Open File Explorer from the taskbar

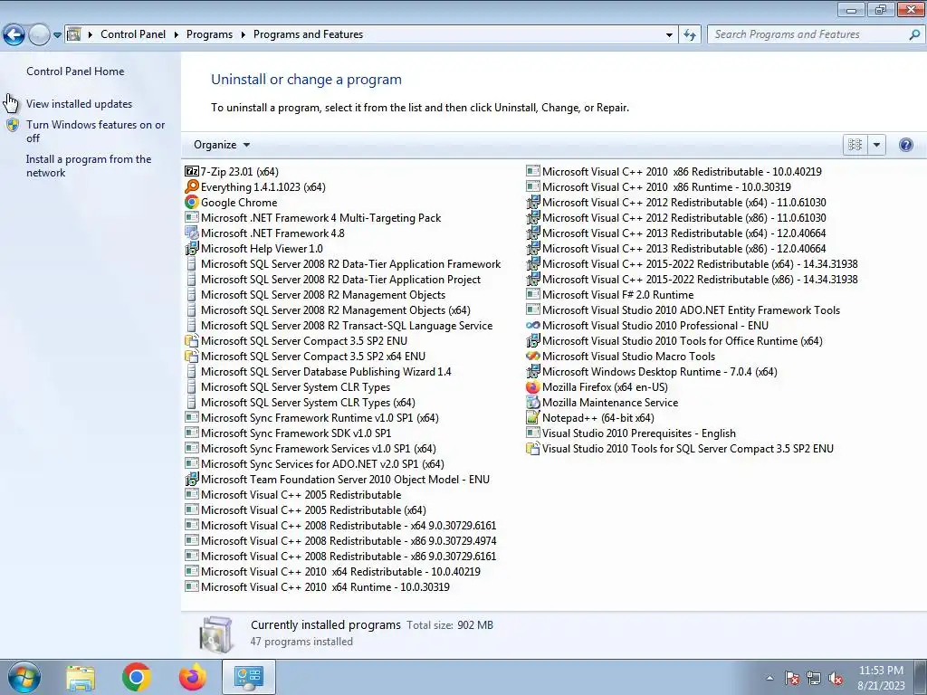coord(81,677)
